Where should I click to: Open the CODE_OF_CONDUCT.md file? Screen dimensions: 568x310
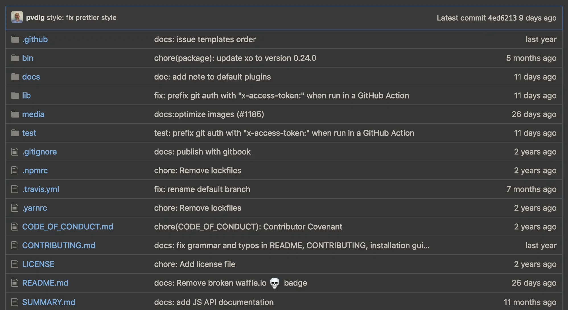tap(67, 227)
